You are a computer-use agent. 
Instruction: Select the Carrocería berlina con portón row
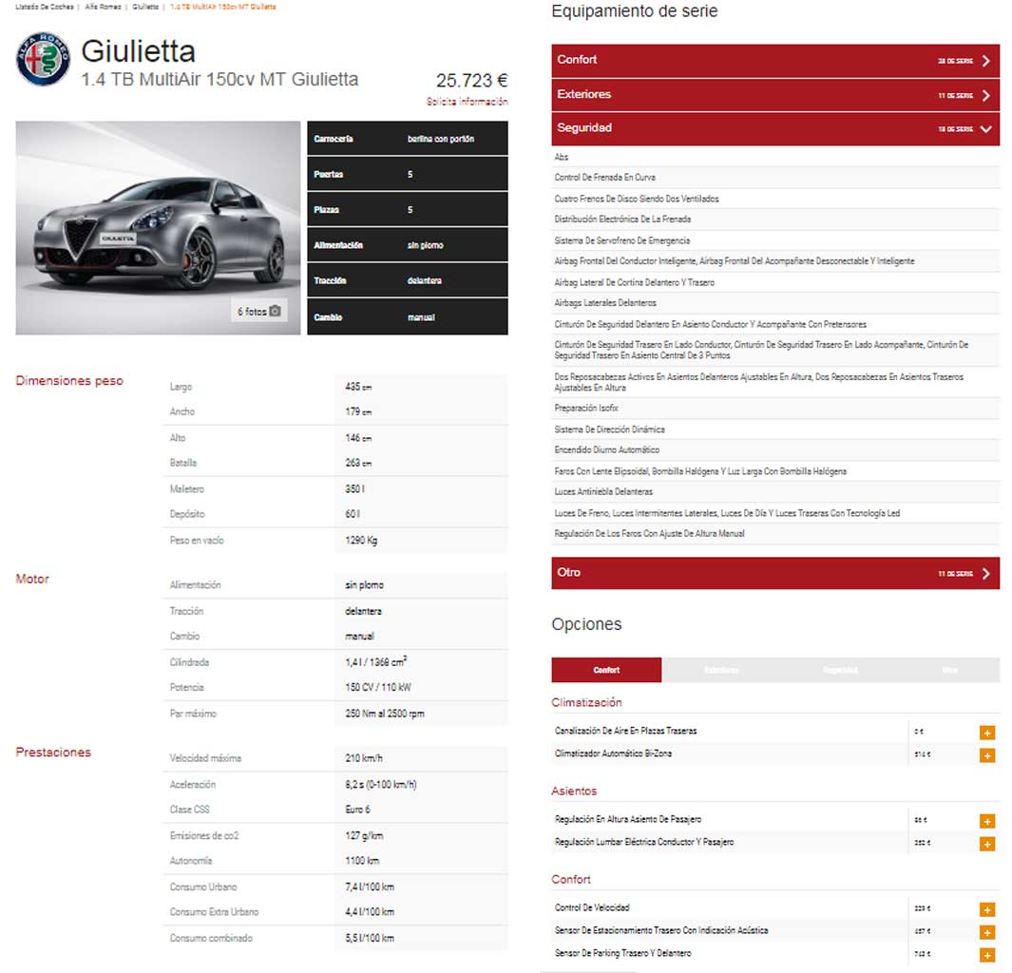click(x=408, y=138)
